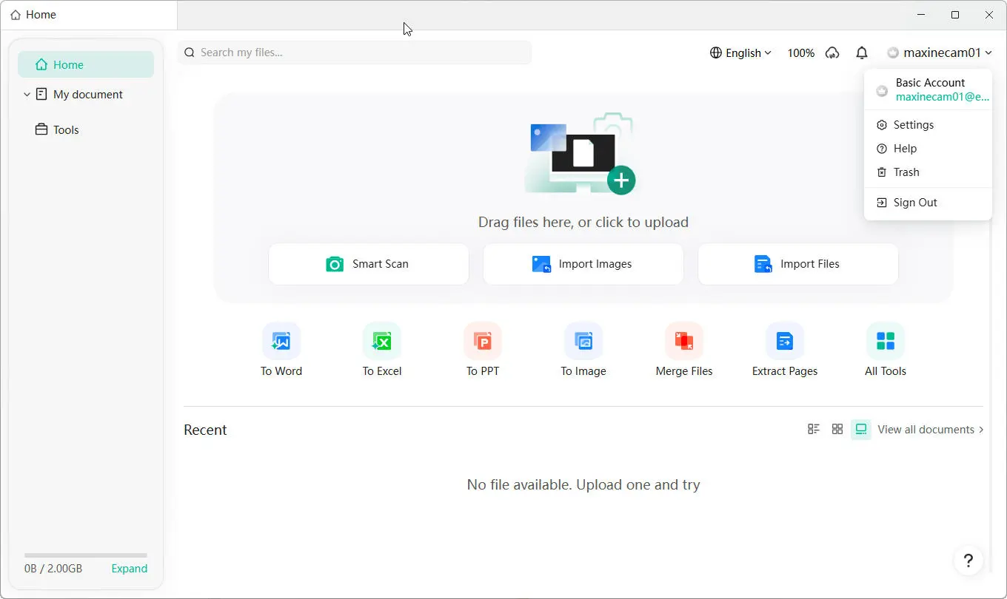Maximize the application window
1007x599 pixels.
pyautogui.click(x=955, y=15)
